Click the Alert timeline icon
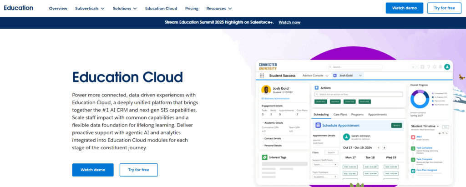Screen dimensions: 466x187 (x=413, y=137)
